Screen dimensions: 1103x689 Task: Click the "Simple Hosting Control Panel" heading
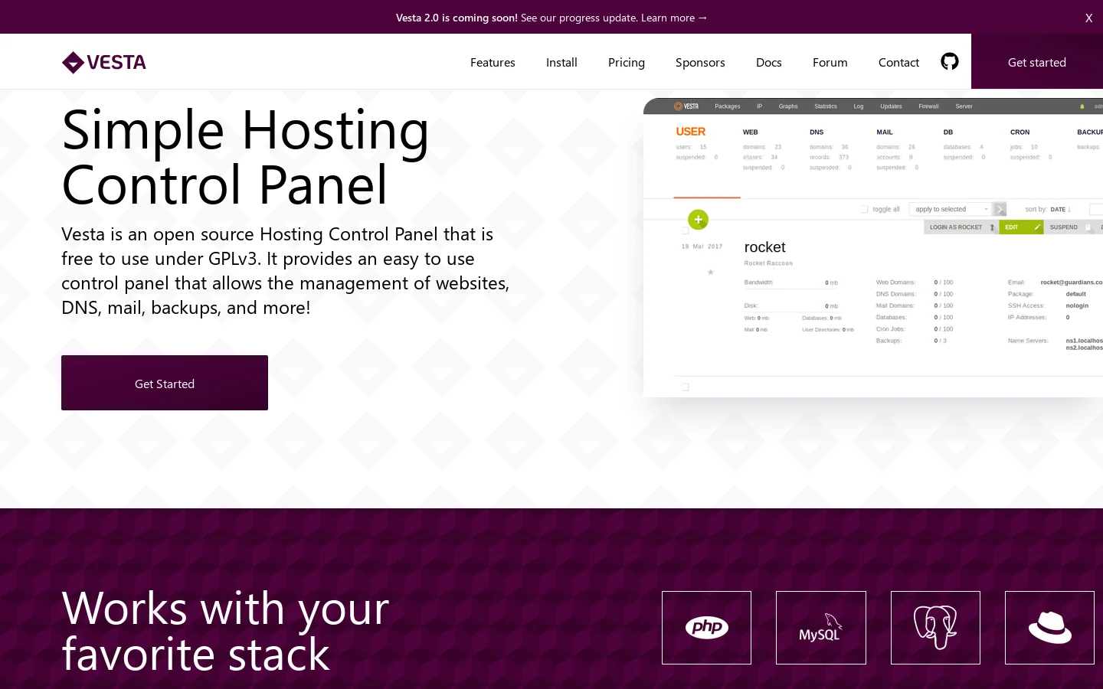click(245, 157)
